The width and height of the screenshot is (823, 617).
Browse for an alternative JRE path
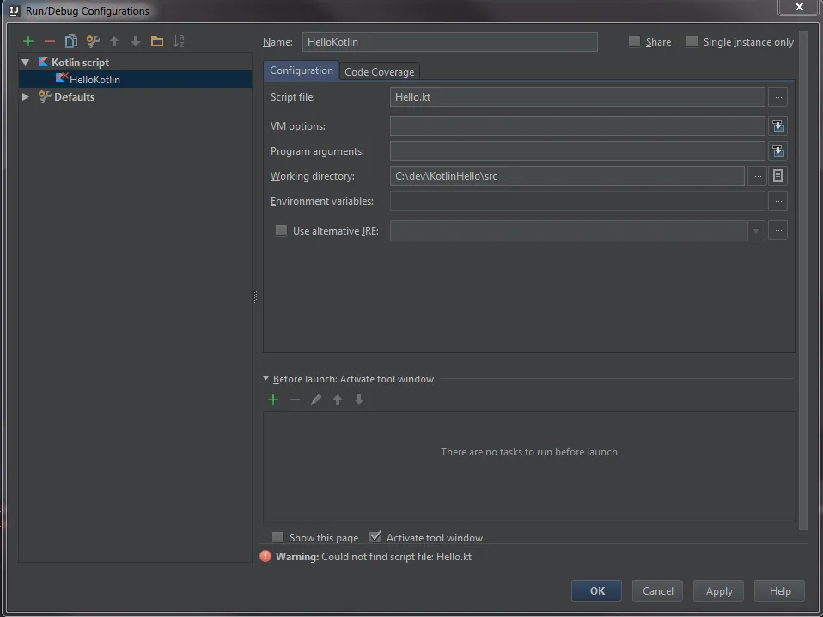[x=777, y=230]
